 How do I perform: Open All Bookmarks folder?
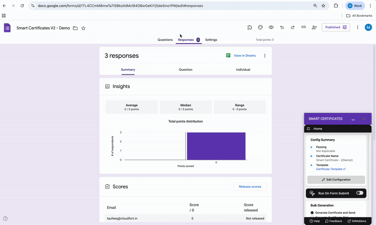coord(359,16)
